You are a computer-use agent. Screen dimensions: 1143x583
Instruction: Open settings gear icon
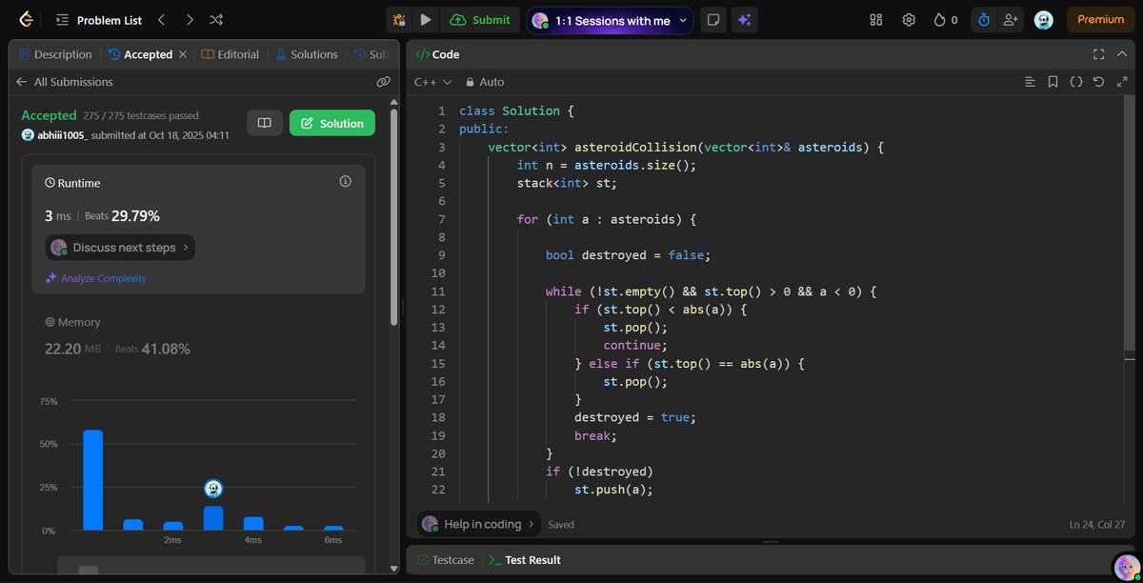pos(909,20)
